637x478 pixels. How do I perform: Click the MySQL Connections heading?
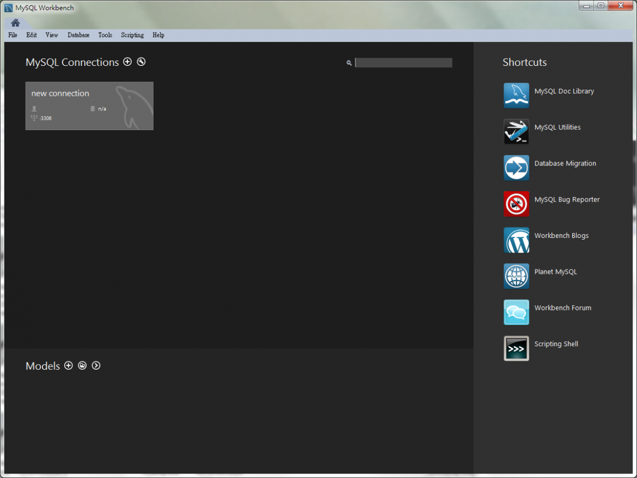tap(72, 62)
